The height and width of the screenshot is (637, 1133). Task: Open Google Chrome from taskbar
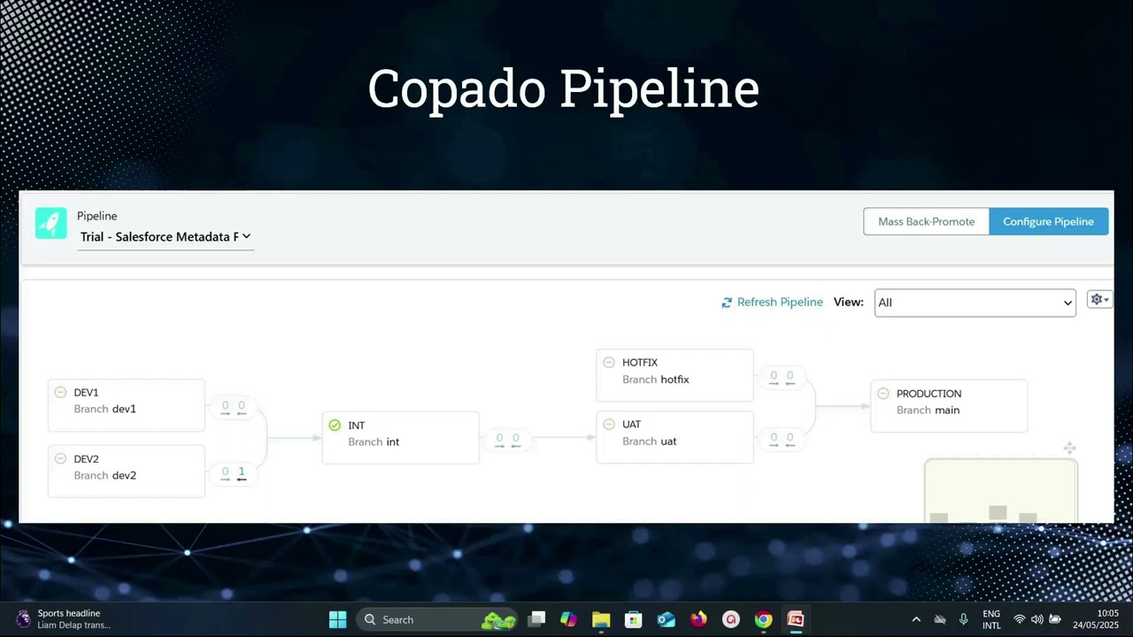click(763, 619)
